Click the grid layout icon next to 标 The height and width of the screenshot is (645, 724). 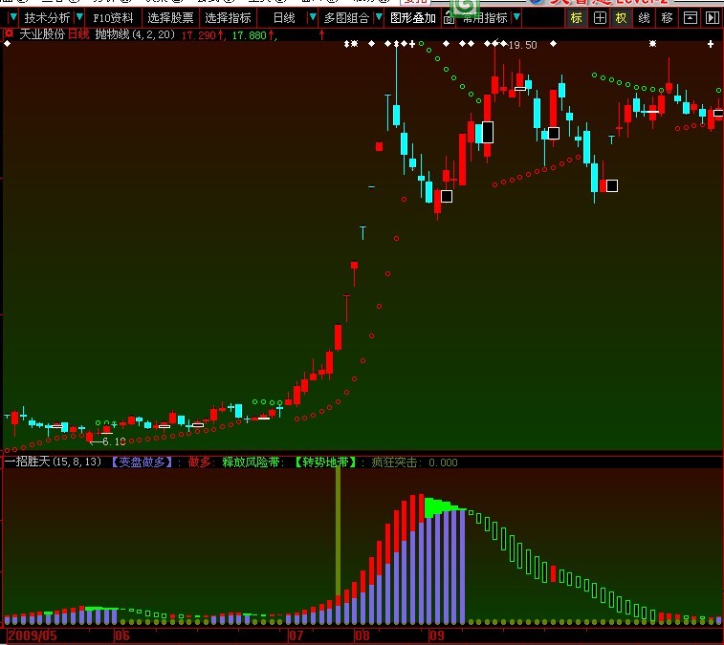[600, 18]
